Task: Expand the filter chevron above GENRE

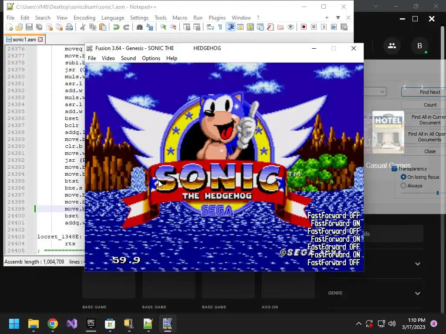Action: click(418, 264)
